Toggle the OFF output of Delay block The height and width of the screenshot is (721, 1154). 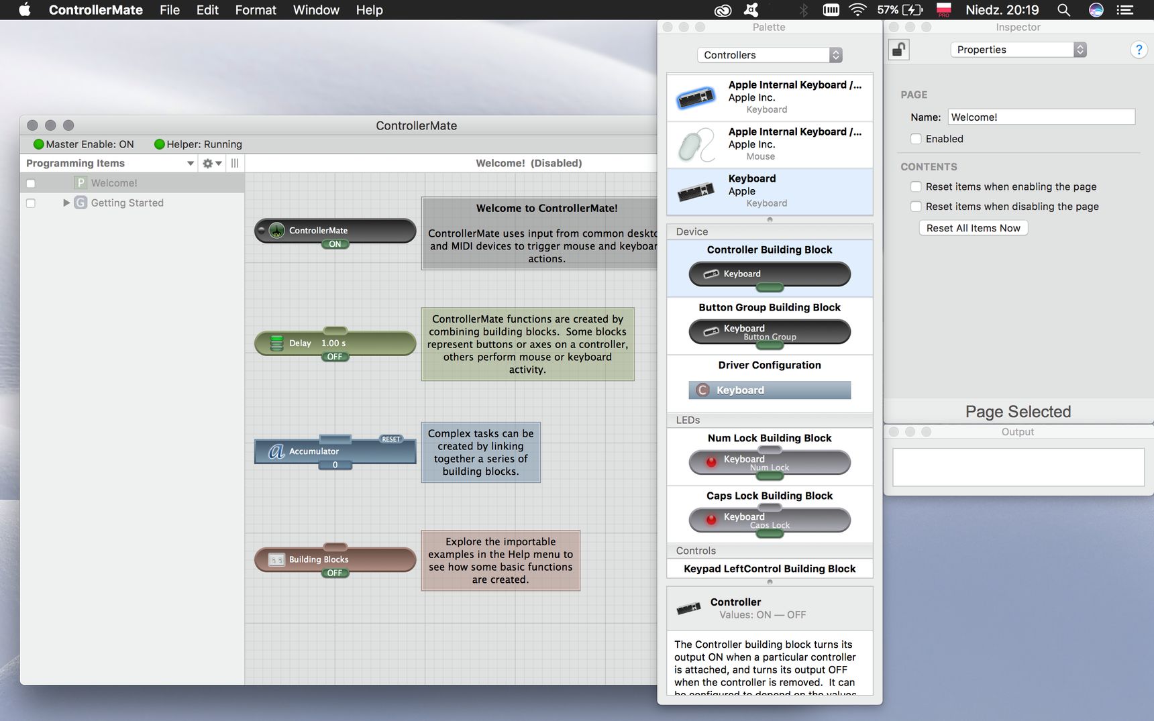point(335,357)
